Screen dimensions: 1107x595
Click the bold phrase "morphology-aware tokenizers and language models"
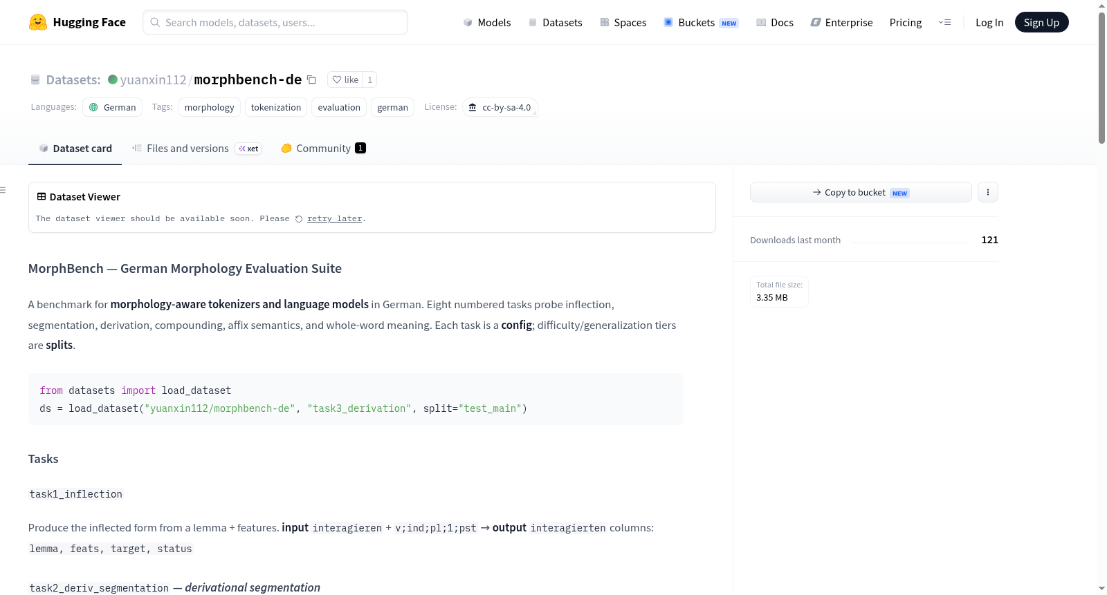point(239,305)
